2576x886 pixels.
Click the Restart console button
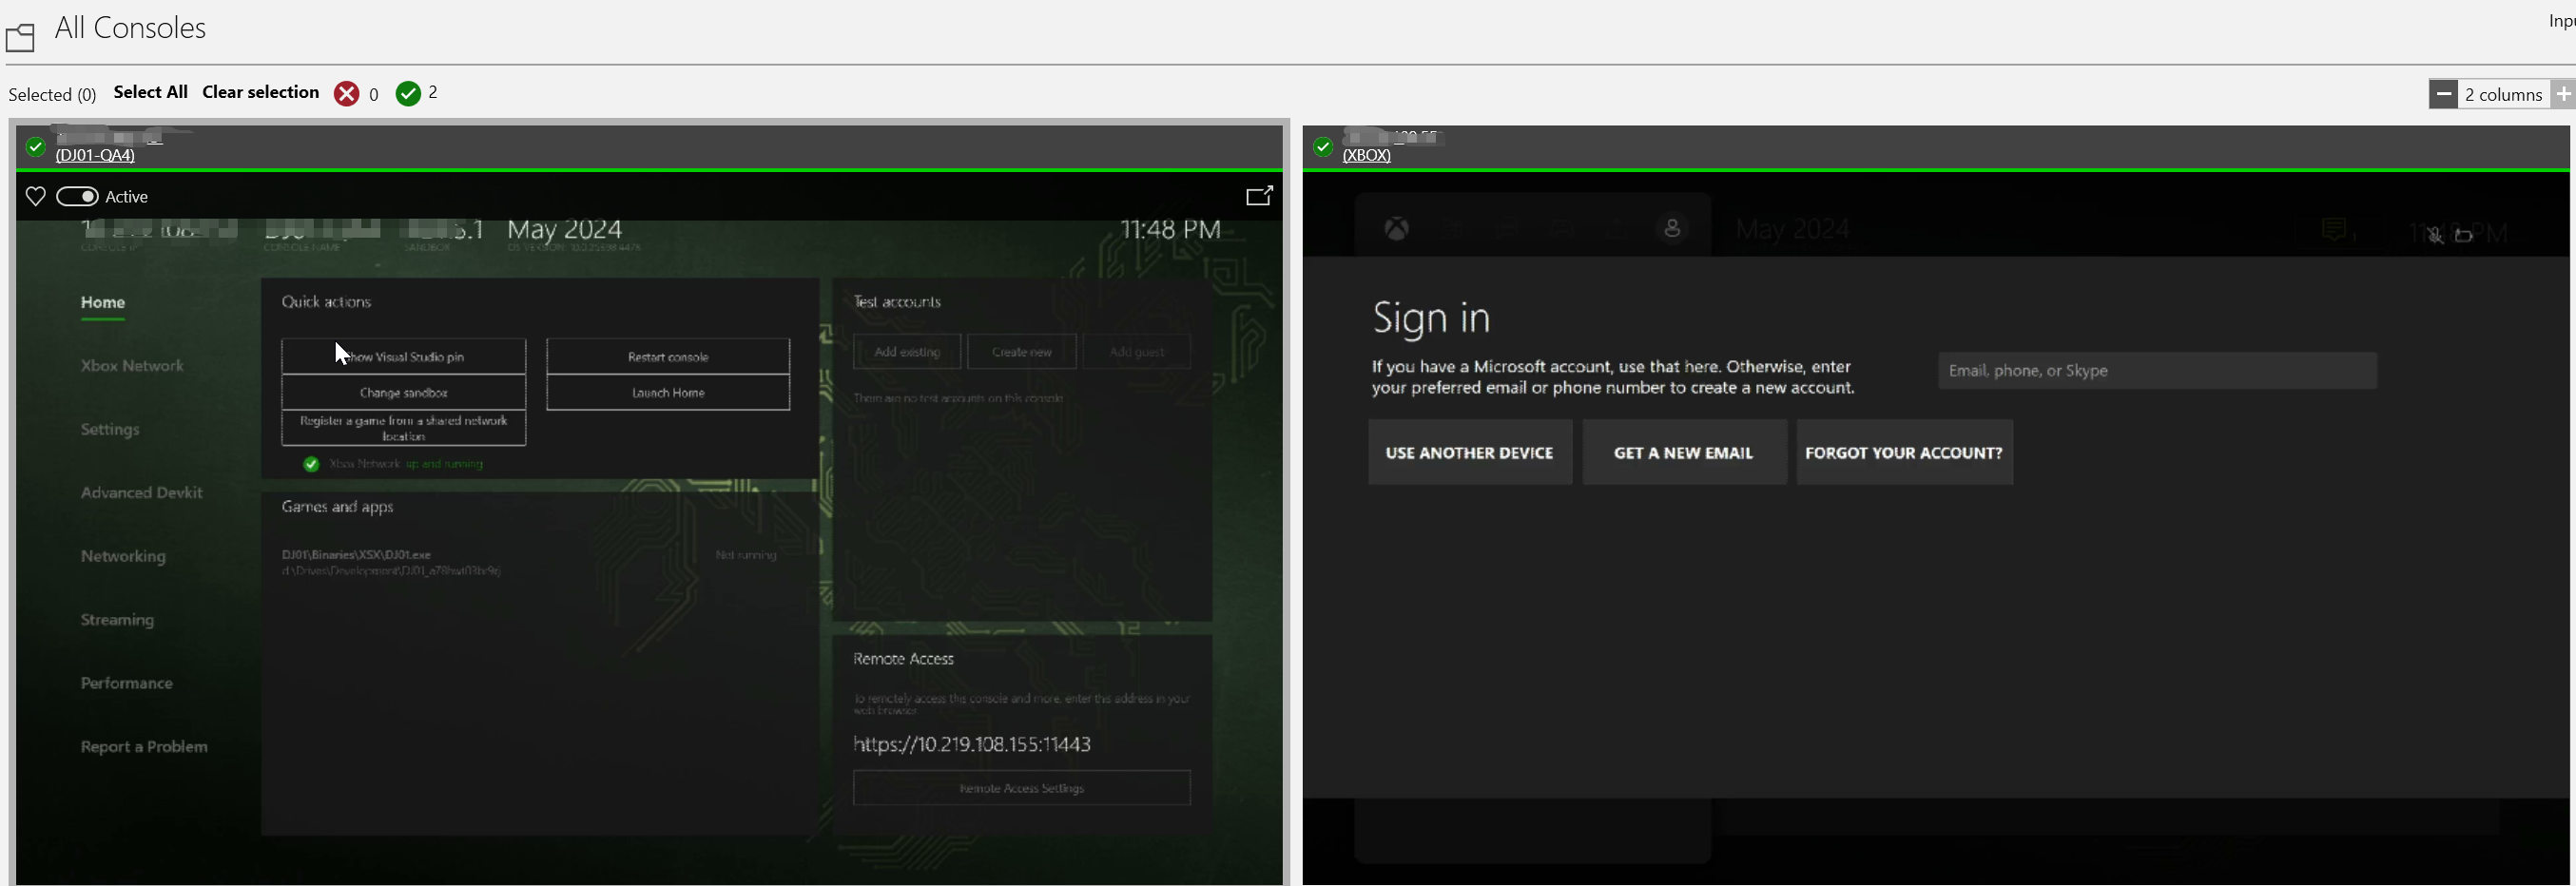coord(668,357)
